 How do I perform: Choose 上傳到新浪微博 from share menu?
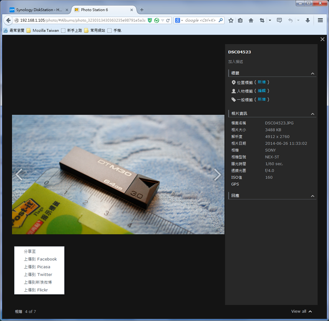(38, 283)
